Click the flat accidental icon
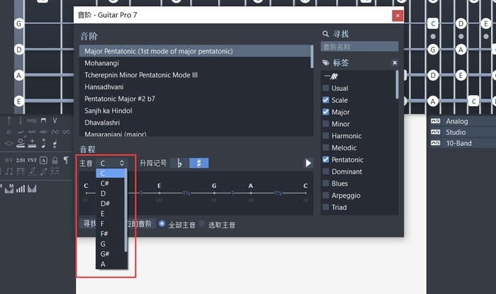This screenshot has height=294, width=496. 179,163
